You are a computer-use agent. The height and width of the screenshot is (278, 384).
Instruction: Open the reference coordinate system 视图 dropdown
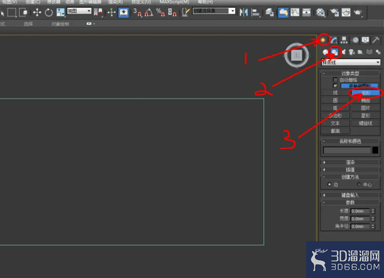tap(79, 11)
